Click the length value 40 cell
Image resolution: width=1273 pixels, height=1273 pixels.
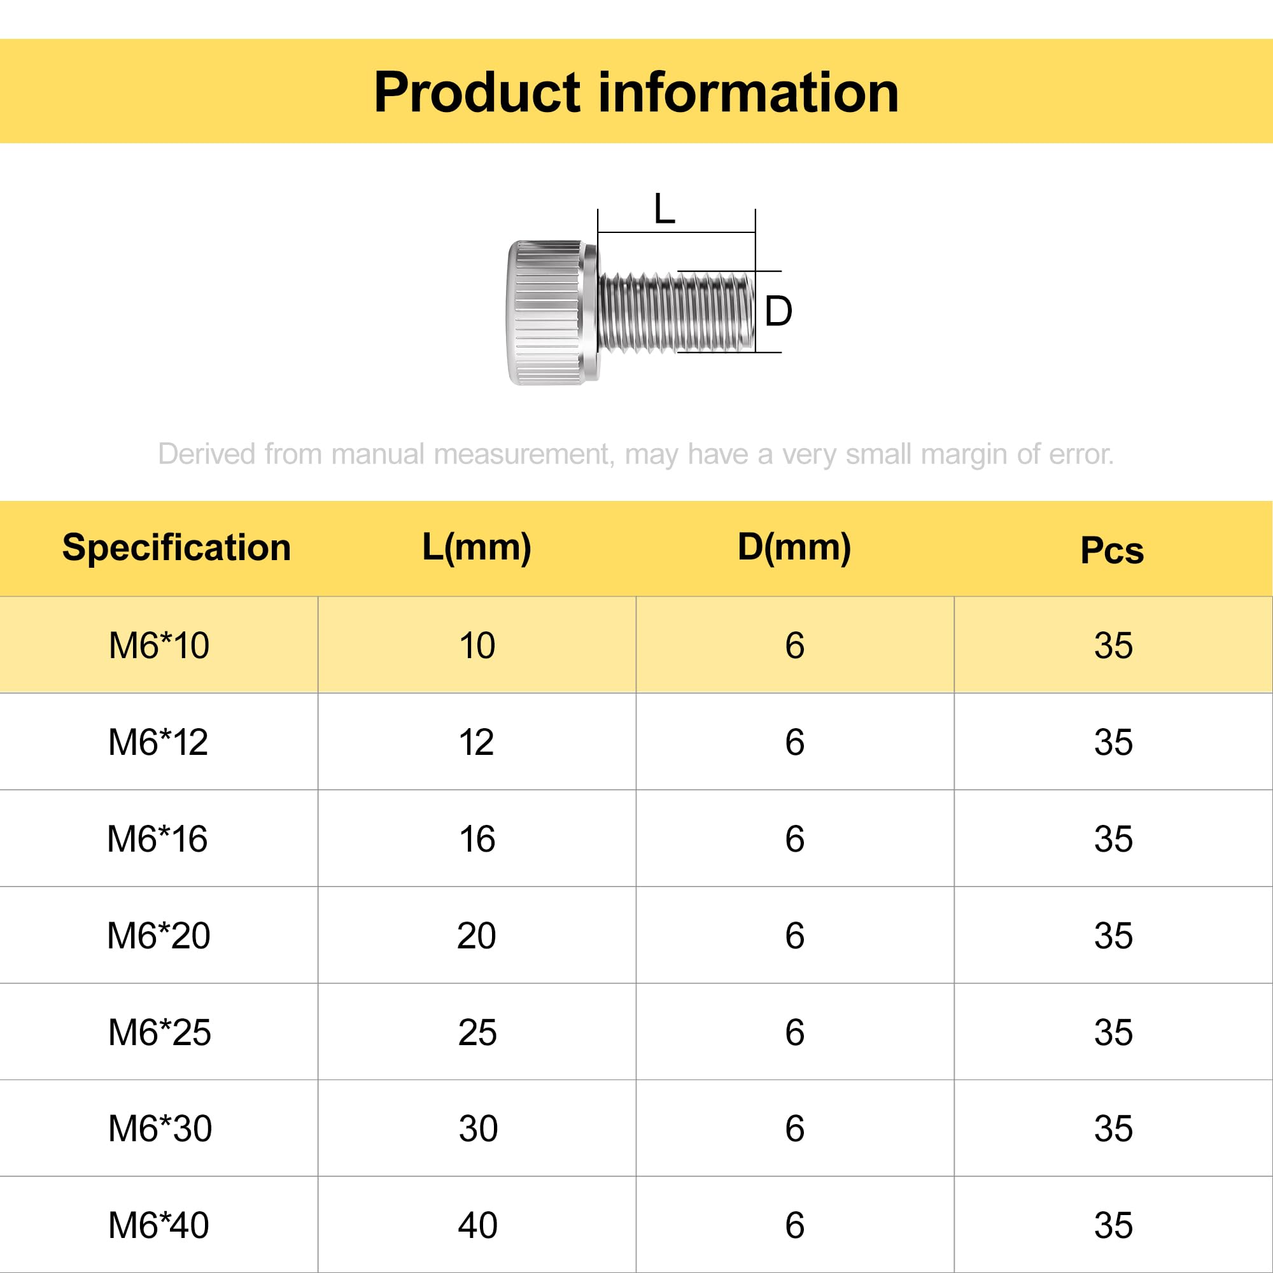[x=477, y=1225]
